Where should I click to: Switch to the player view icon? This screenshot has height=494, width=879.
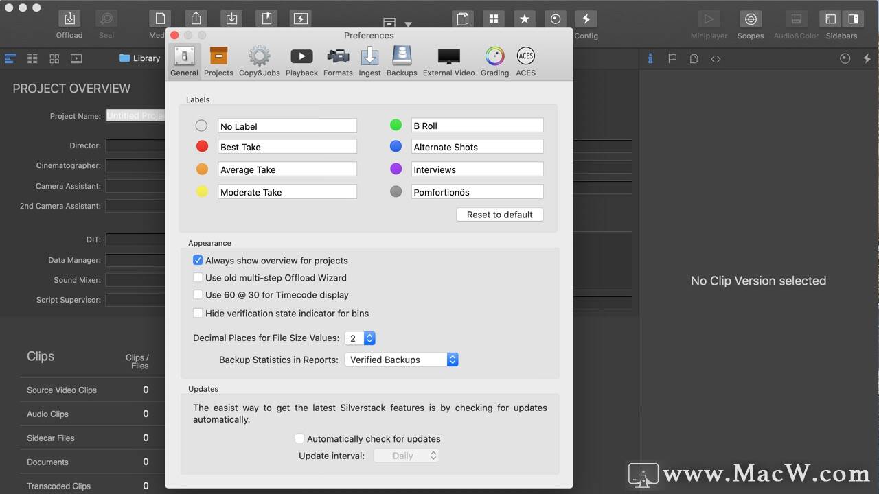[76, 58]
